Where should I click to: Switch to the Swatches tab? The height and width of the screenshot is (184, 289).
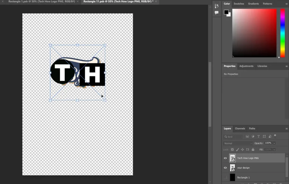[239, 4]
